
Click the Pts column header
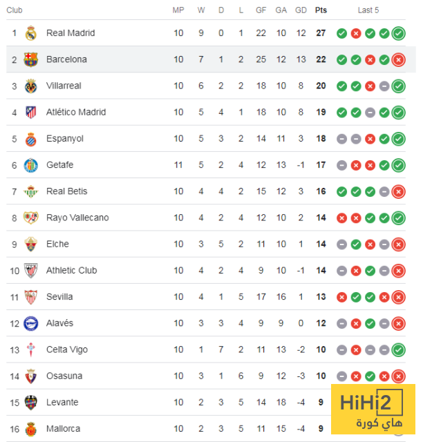point(321,10)
